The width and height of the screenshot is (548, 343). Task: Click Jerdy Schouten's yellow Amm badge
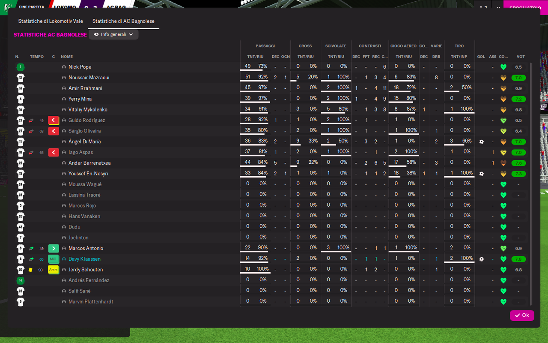coord(53,270)
